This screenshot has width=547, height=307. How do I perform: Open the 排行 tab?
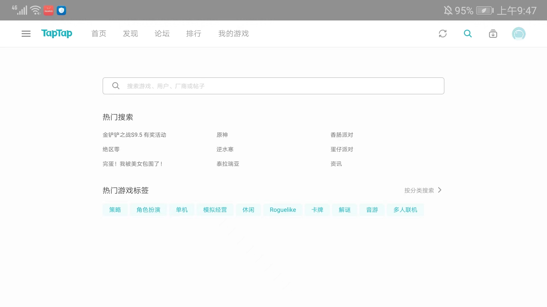193,34
